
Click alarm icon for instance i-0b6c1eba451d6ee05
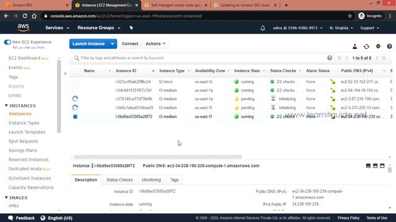[333, 108]
